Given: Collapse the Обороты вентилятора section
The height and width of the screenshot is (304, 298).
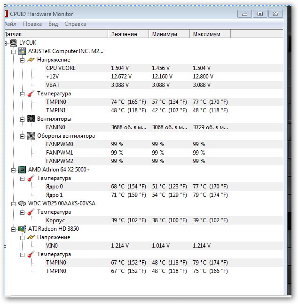Looking at the screenshot, I should click(x=22, y=136).
